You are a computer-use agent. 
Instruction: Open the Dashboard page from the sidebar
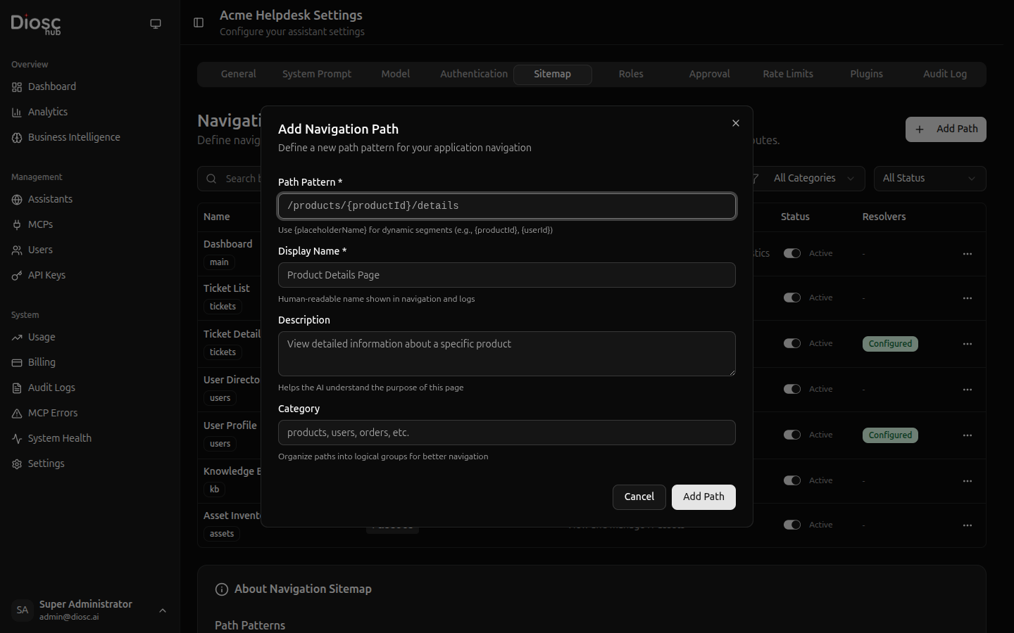(x=51, y=87)
